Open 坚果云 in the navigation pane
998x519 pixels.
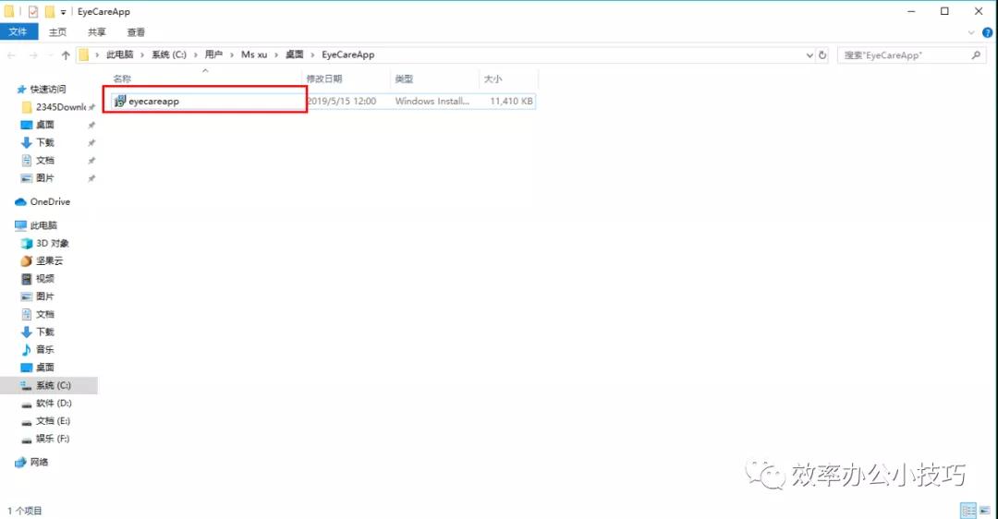click(48, 260)
